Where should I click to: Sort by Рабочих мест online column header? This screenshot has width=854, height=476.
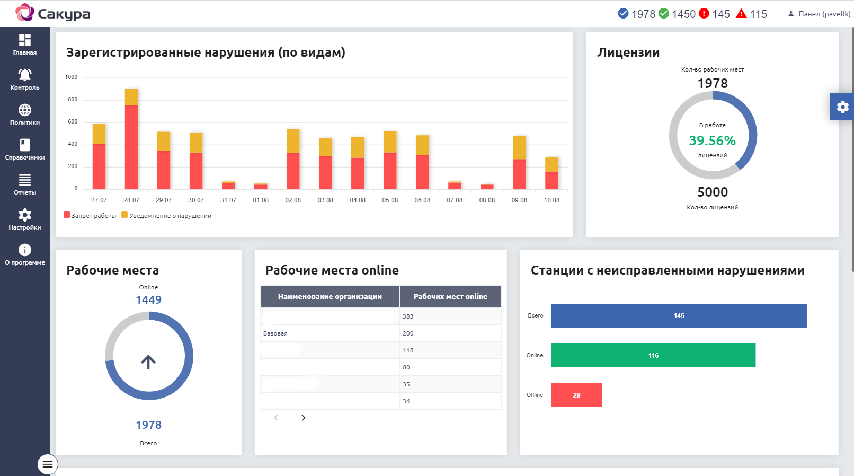450,296
